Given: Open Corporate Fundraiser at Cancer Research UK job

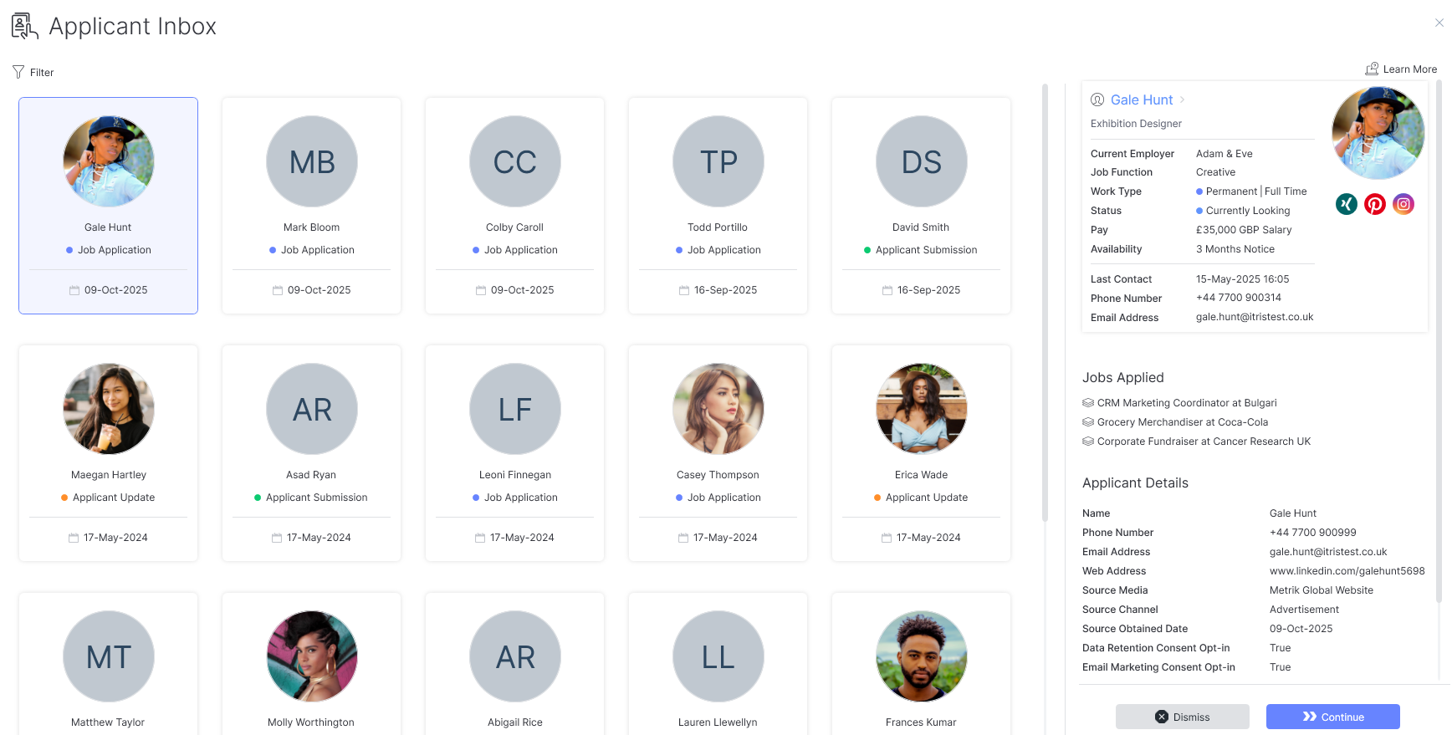Looking at the screenshot, I should coord(1204,442).
